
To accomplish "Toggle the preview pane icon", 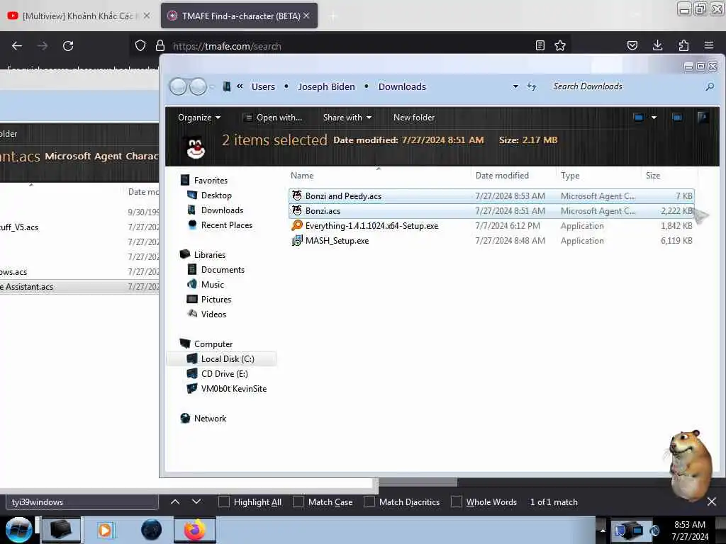I will [x=677, y=118].
